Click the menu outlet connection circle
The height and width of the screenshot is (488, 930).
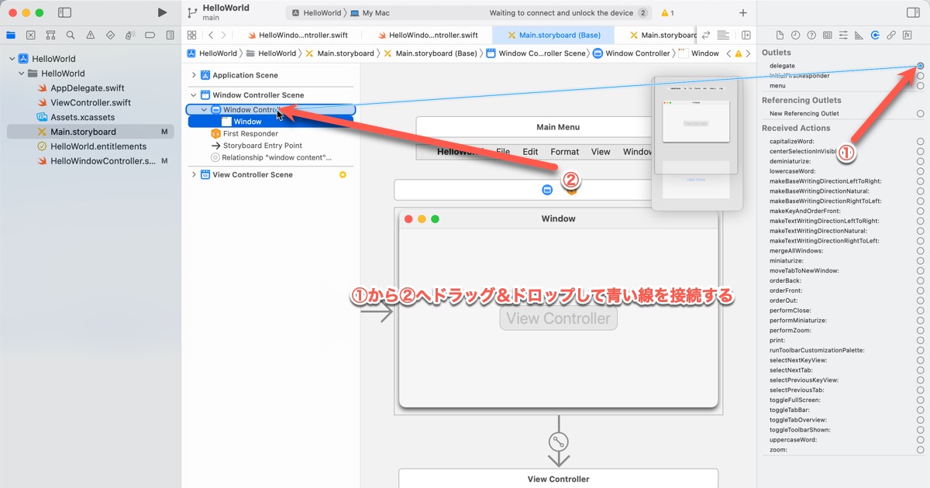point(920,86)
